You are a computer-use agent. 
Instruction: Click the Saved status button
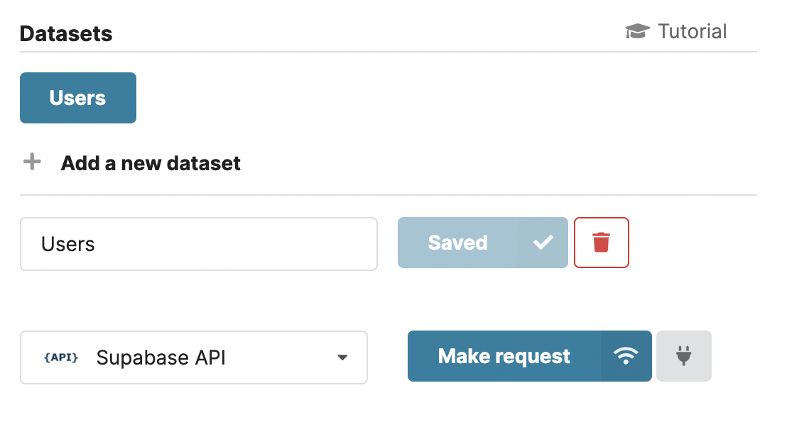pyautogui.click(x=482, y=242)
